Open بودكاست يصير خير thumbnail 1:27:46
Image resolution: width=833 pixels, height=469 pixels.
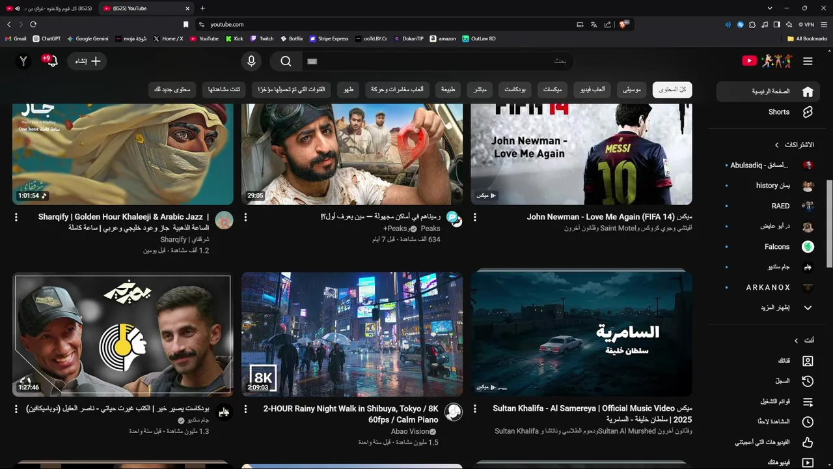pos(123,334)
